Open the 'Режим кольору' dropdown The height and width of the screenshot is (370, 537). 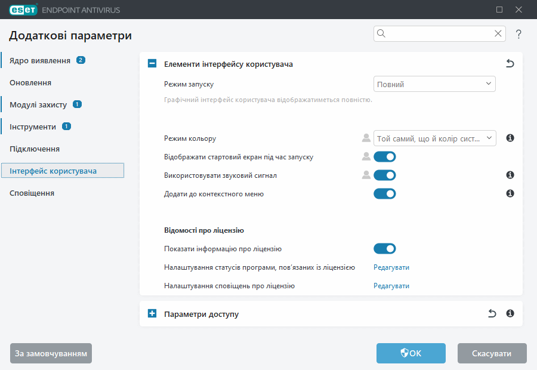tap(434, 138)
